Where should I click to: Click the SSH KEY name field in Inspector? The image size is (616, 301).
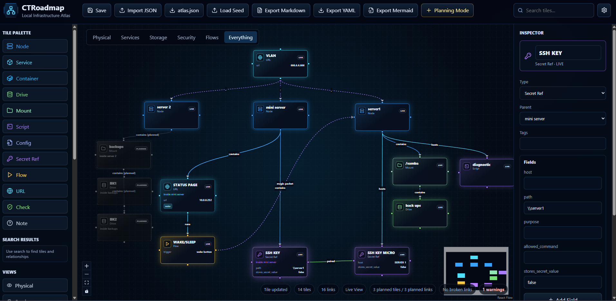coord(568,53)
